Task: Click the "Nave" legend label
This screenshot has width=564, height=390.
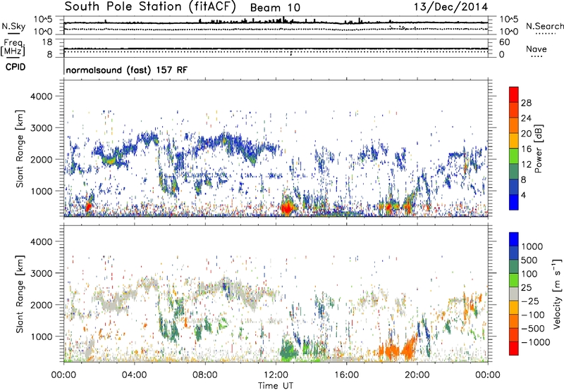Action: (x=537, y=49)
